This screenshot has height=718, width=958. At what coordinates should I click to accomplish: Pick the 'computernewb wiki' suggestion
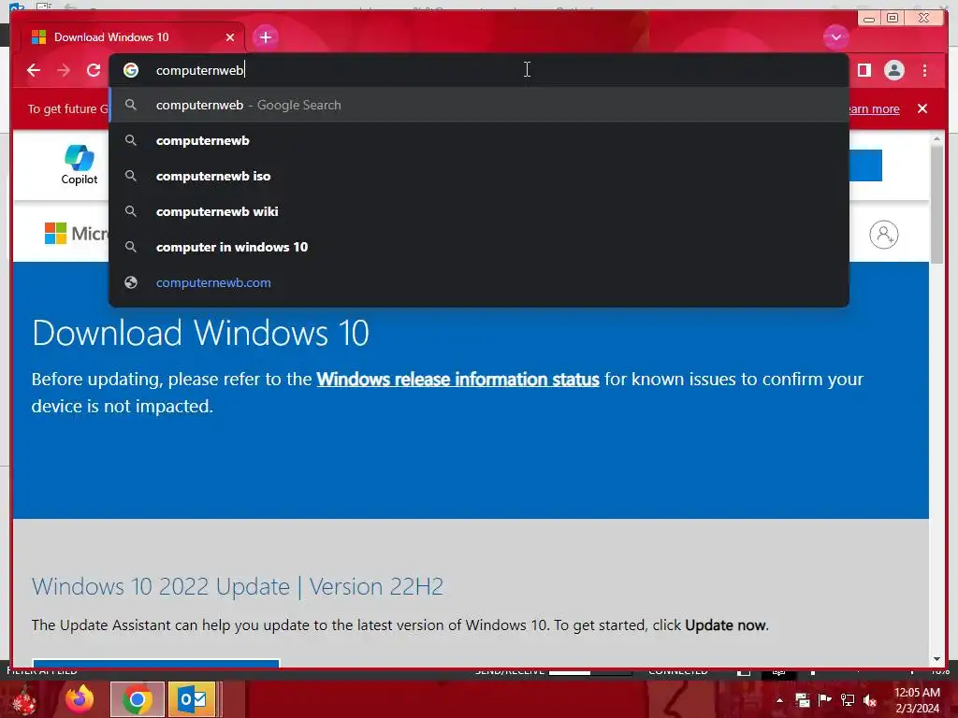tap(479, 211)
